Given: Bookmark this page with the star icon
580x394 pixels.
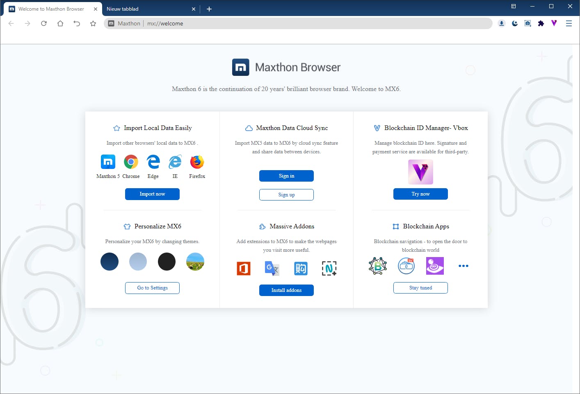Looking at the screenshot, I should tap(93, 23).
